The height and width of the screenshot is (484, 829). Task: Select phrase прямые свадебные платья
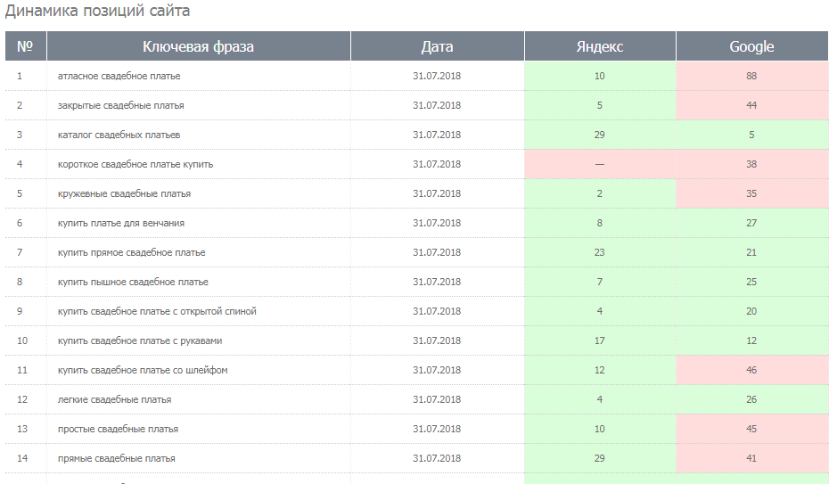116,459
